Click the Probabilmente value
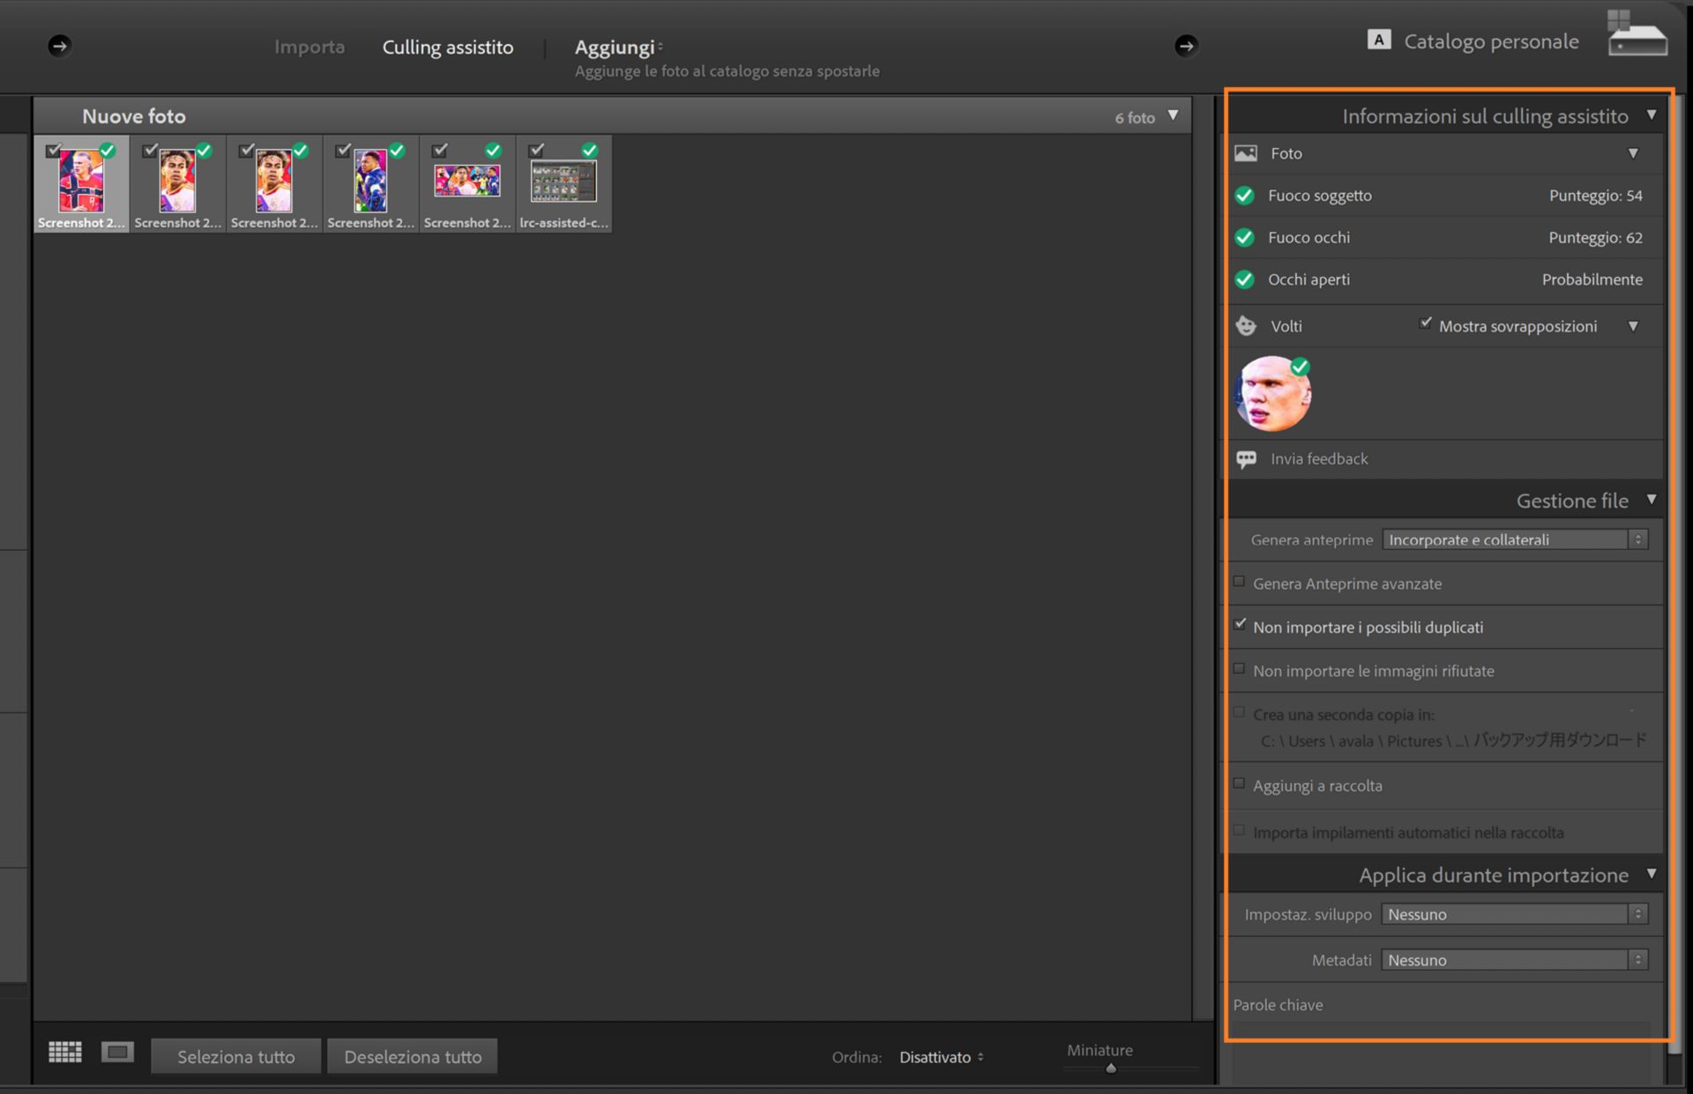This screenshot has width=1693, height=1094. pyautogui.click(x=1592, y=280)
